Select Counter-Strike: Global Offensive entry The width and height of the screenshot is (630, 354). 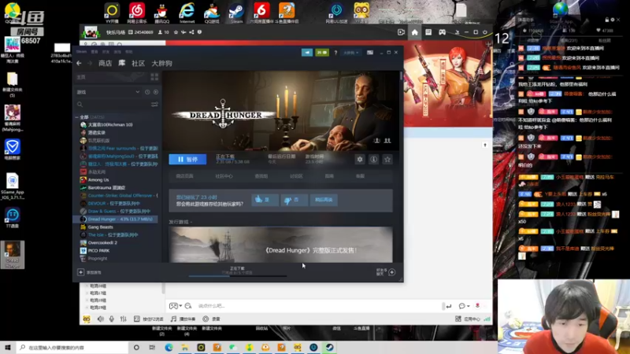click(x=120, y=195)
